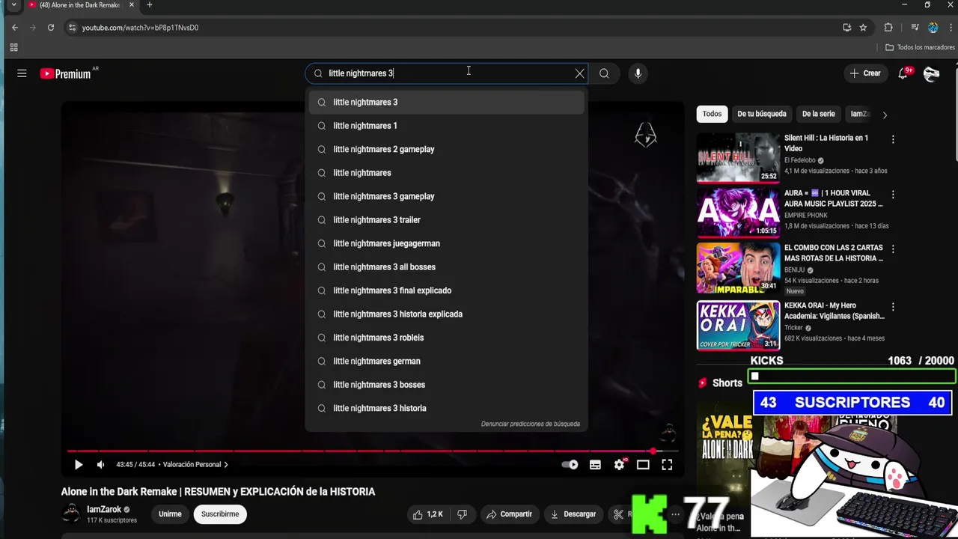
Task: Select little nightmares 3 final explicado
Action: click(446, 290)
